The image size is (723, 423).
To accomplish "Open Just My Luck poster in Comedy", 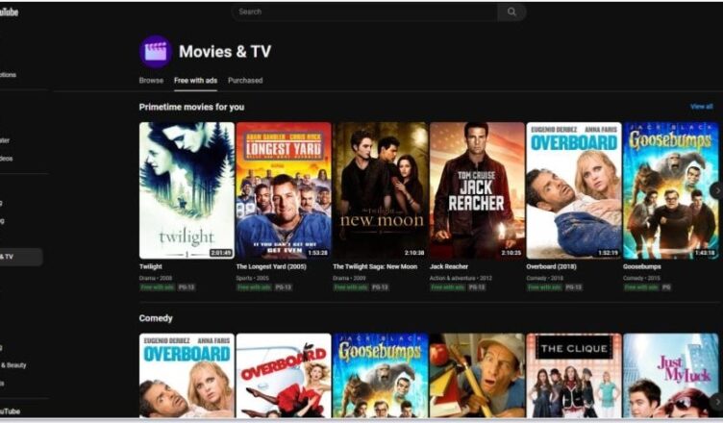I will click(670, 376).
